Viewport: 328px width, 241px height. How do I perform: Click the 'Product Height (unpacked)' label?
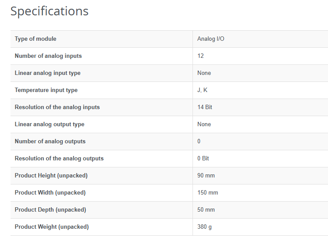(51, 176)
